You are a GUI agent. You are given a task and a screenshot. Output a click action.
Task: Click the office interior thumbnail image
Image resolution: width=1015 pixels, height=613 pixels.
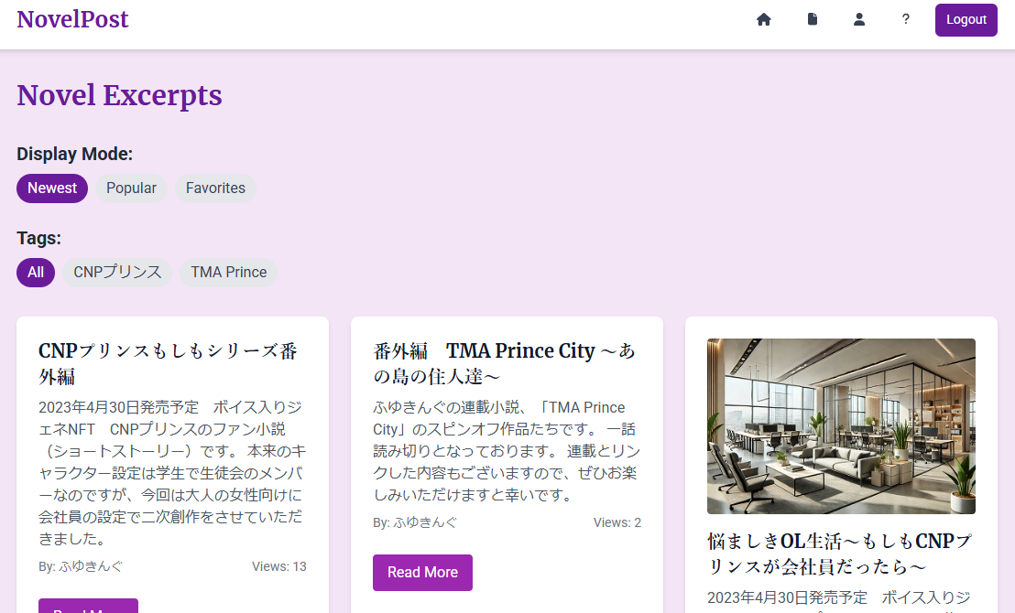pyautogui.click(x=840, y=426)
